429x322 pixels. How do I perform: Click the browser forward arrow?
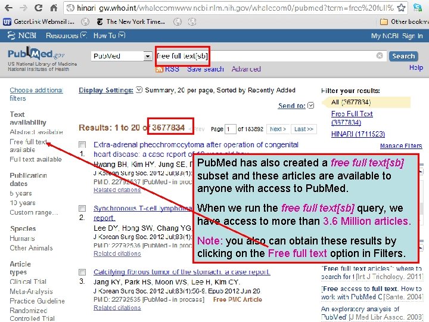coord(23,8)
